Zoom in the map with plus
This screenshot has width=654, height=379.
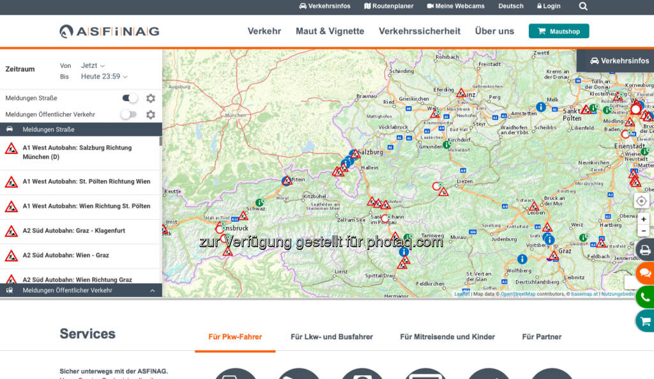644,219
